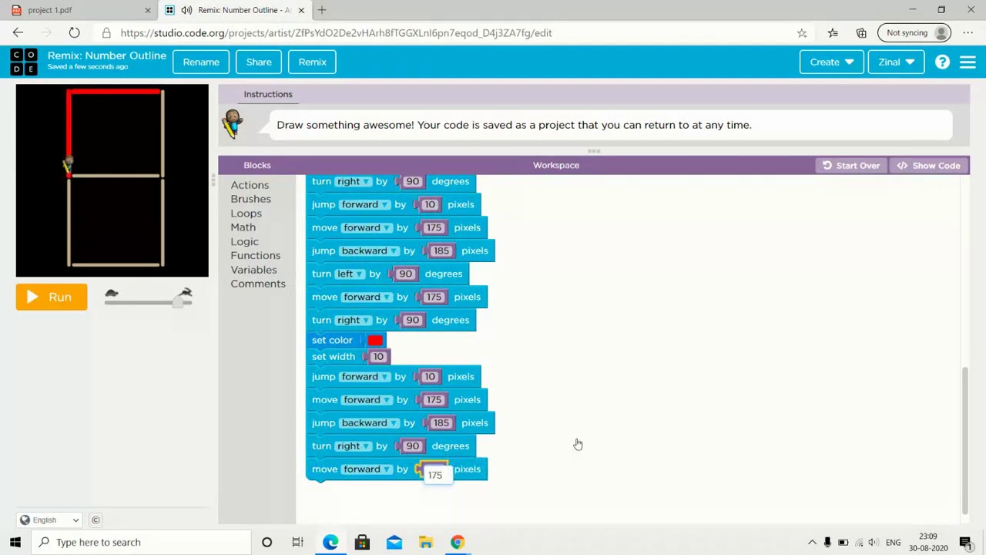The width and height of the screenshot is (986, 555).
Task: Open the browser collections icon
Action: [x=861, y=33]
